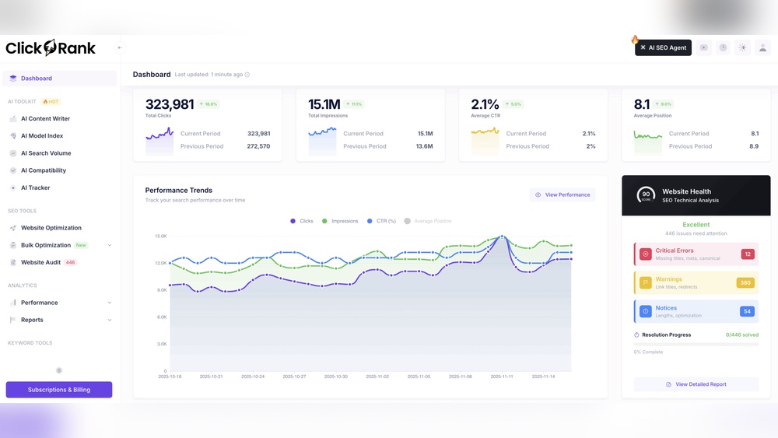Open the history clock icon
The height and width of the screenshot is (438, 778).
[x=723, y=47]
